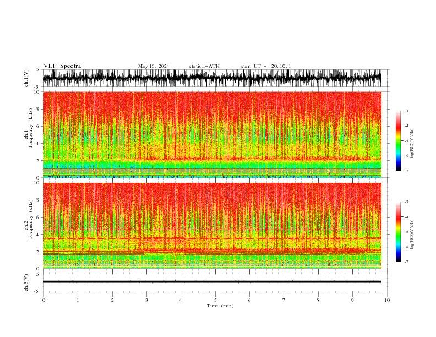The height and width of the screenshot is (337, 436).
Task: Select the "ch.1(V)" waveform axis label
Action: [26, 78]
